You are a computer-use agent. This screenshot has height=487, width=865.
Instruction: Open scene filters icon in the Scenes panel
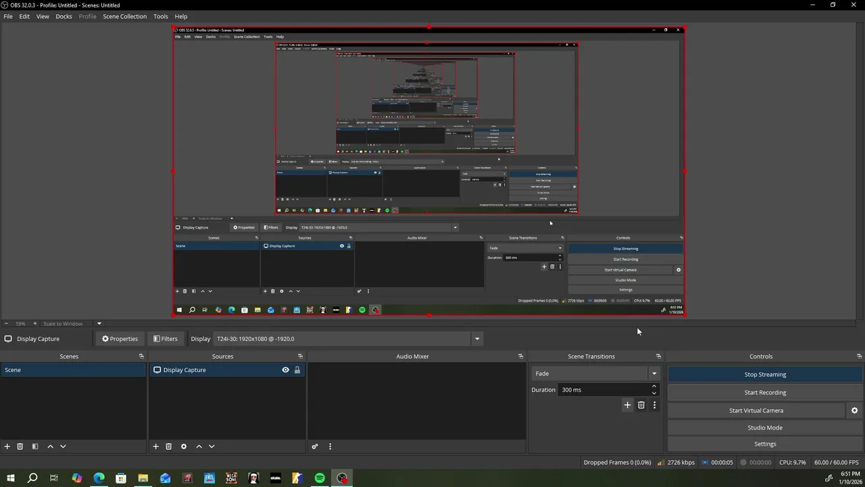tap(35, 446)
